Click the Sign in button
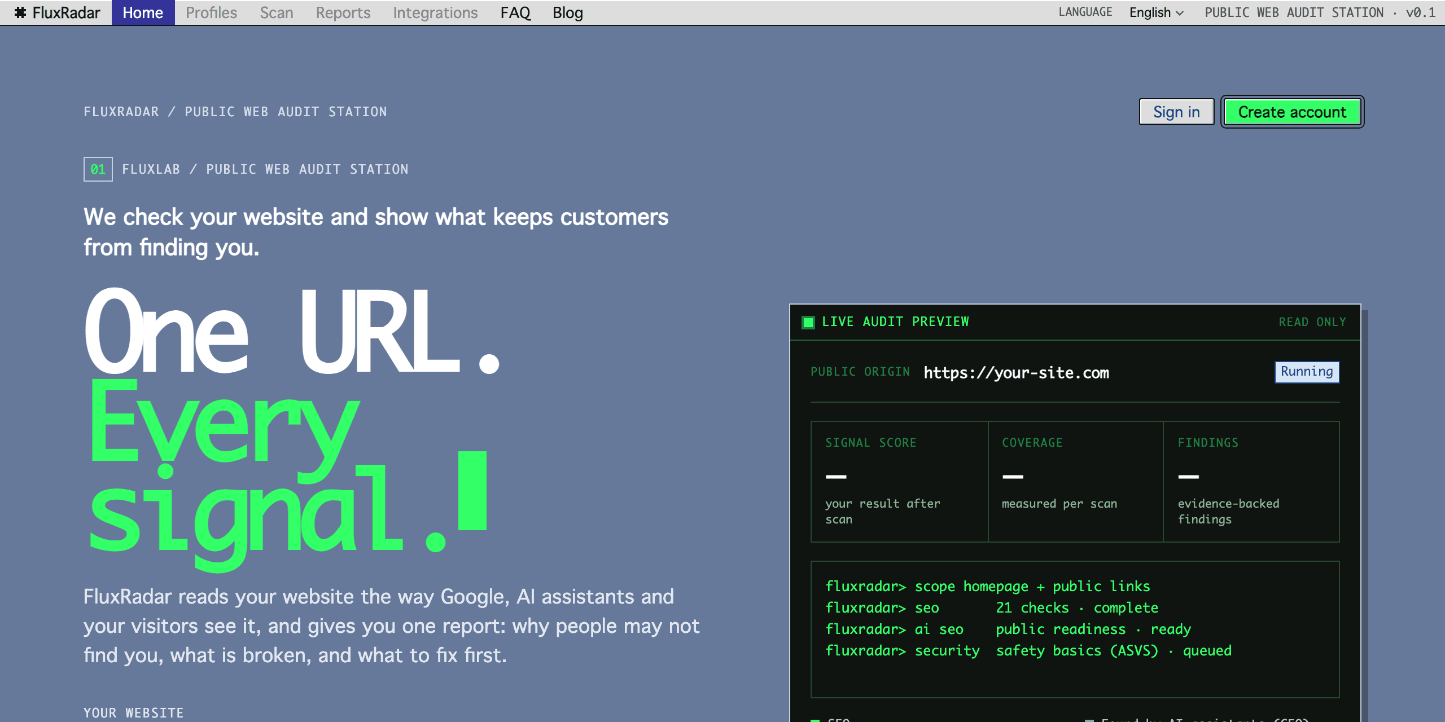This screenshot has width=1445, height=722. [1176, 112]
